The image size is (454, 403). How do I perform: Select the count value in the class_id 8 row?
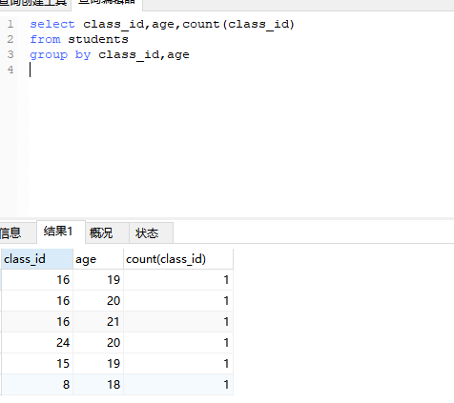pos(178,385)
